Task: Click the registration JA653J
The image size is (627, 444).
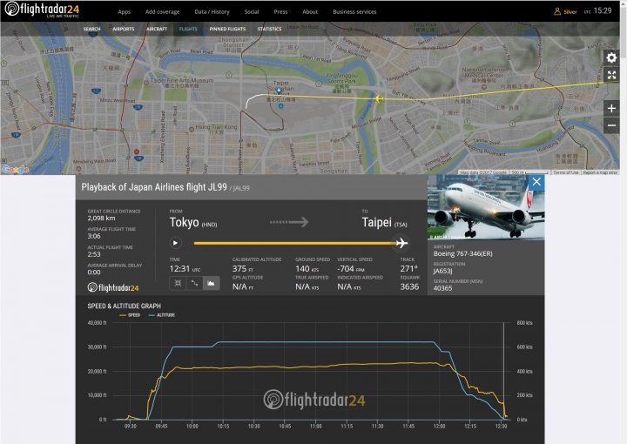Action: point(442,271)
